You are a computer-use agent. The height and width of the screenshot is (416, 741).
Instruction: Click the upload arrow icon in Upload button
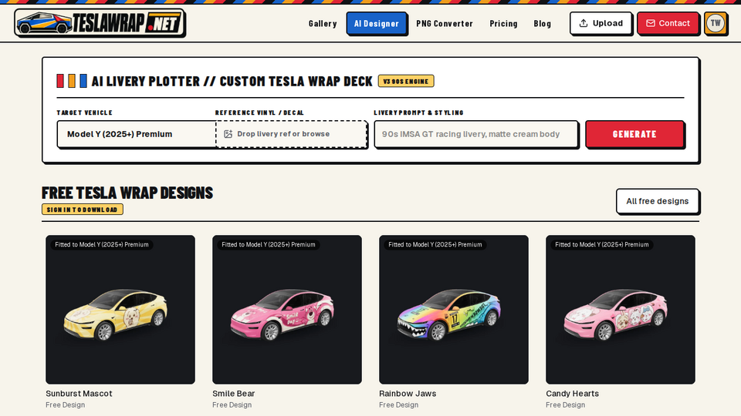tap(584, 23)
